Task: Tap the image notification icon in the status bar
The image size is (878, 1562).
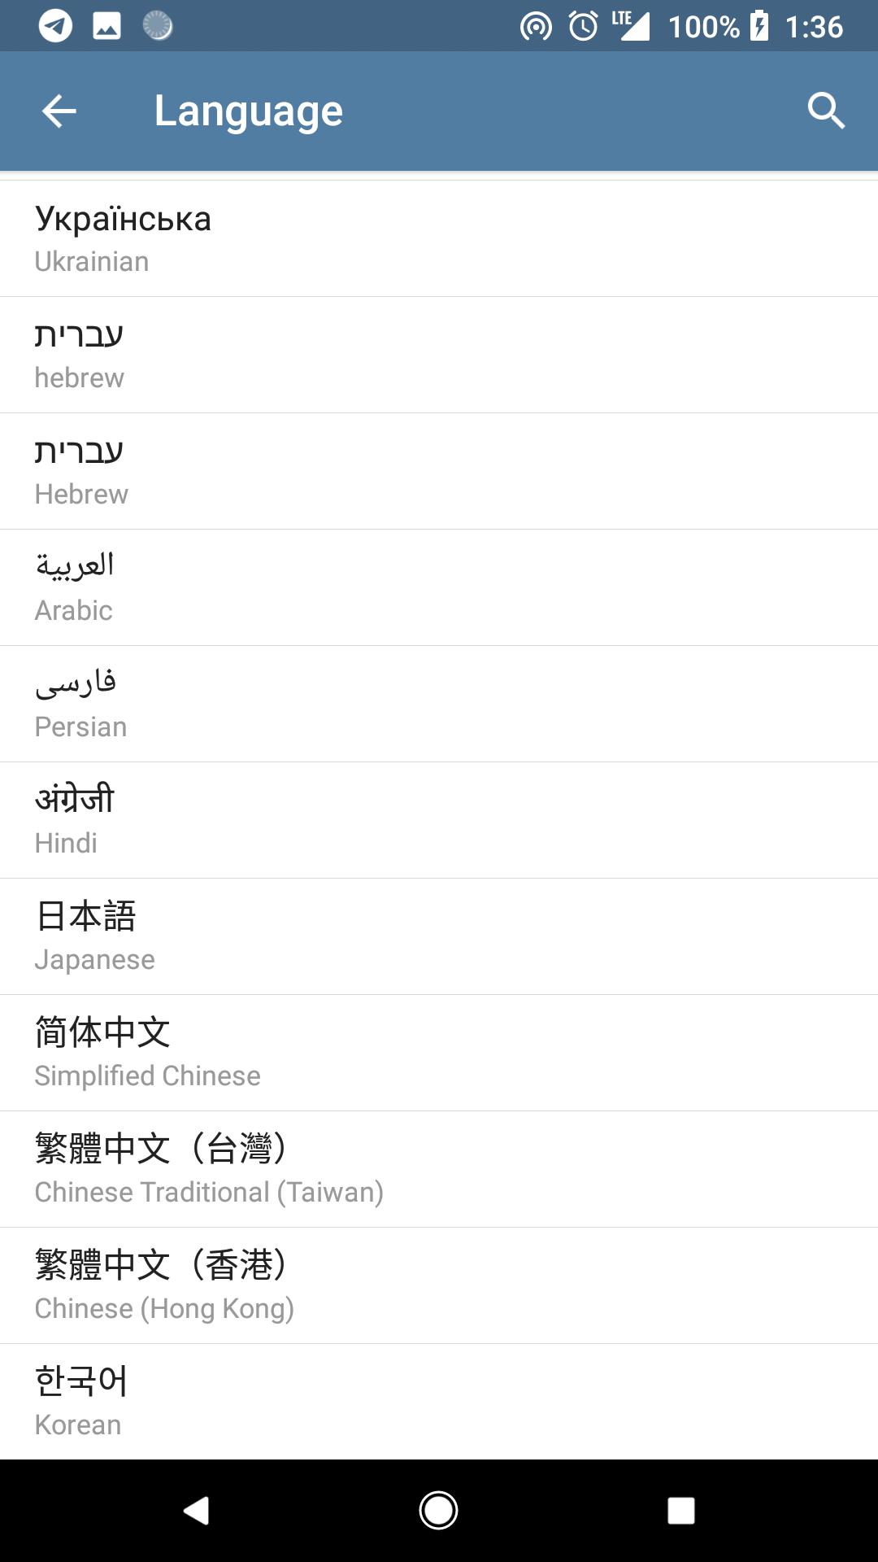Action: [x=106, y=26]
